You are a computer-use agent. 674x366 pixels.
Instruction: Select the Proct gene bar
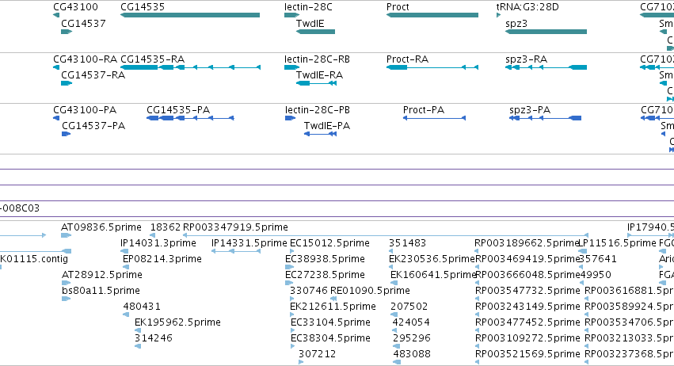coord(432,15)
